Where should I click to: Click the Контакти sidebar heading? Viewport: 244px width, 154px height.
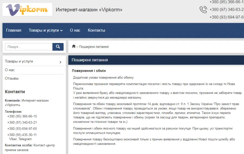(15, 92)
